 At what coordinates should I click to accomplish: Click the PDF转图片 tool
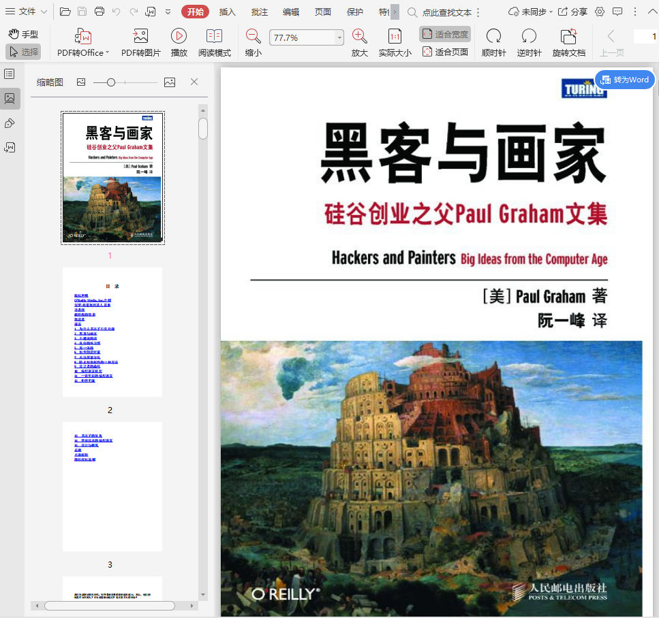141,42
